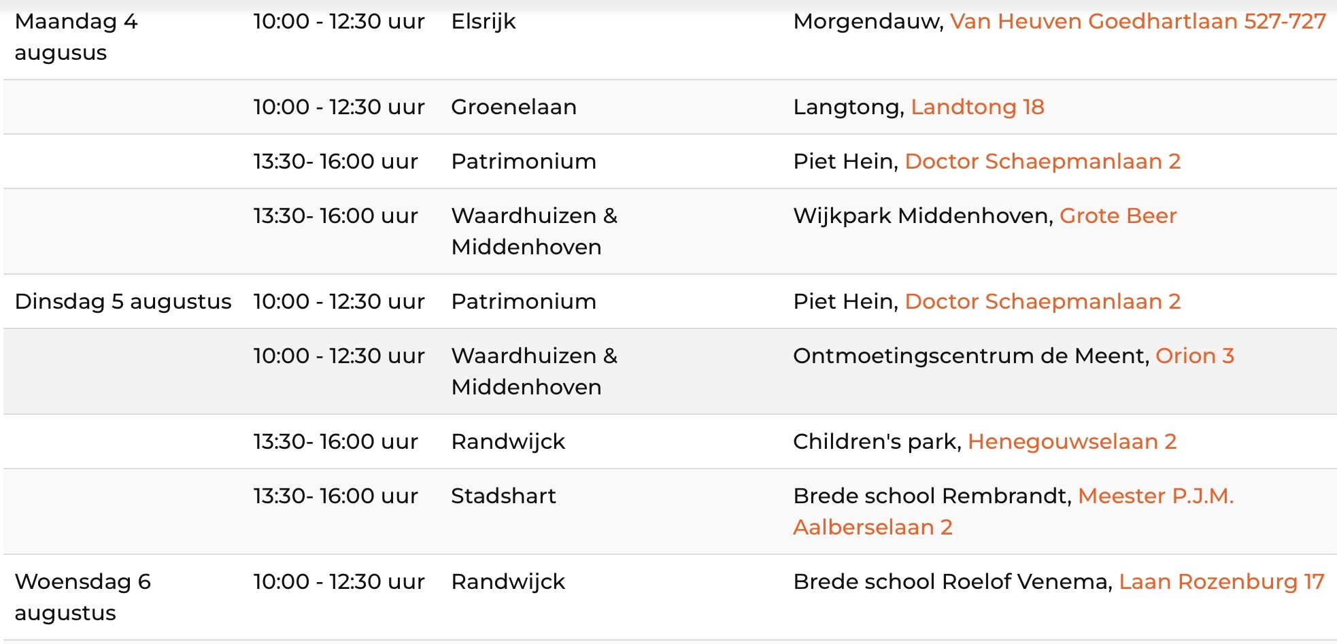Open Doctor Schaepmanlaan 2 link in Dinsdag row
The width and height of the screenshot is (1337, 644).
click(x=1043, y=302)
